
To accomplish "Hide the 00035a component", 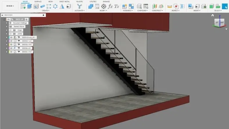I will tap(11, 44).
